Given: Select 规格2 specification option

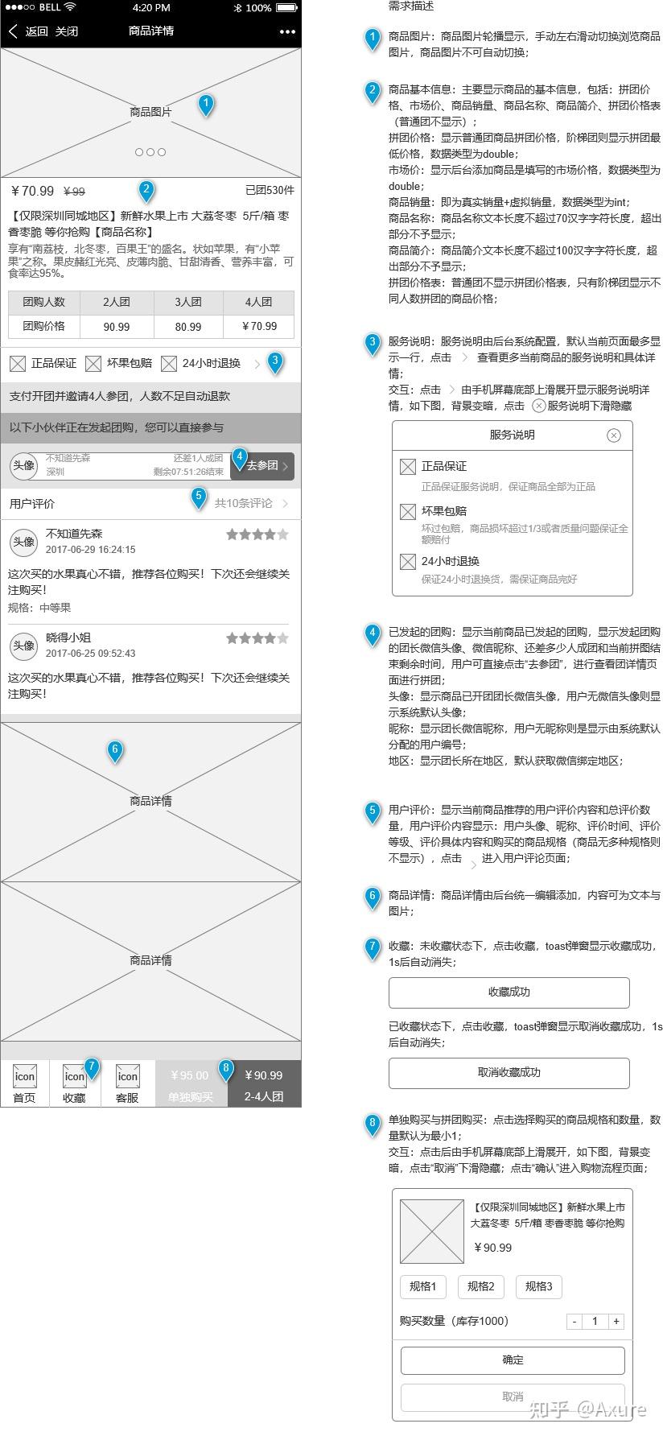Looking at the screenshot, I should pos(481,1286).
